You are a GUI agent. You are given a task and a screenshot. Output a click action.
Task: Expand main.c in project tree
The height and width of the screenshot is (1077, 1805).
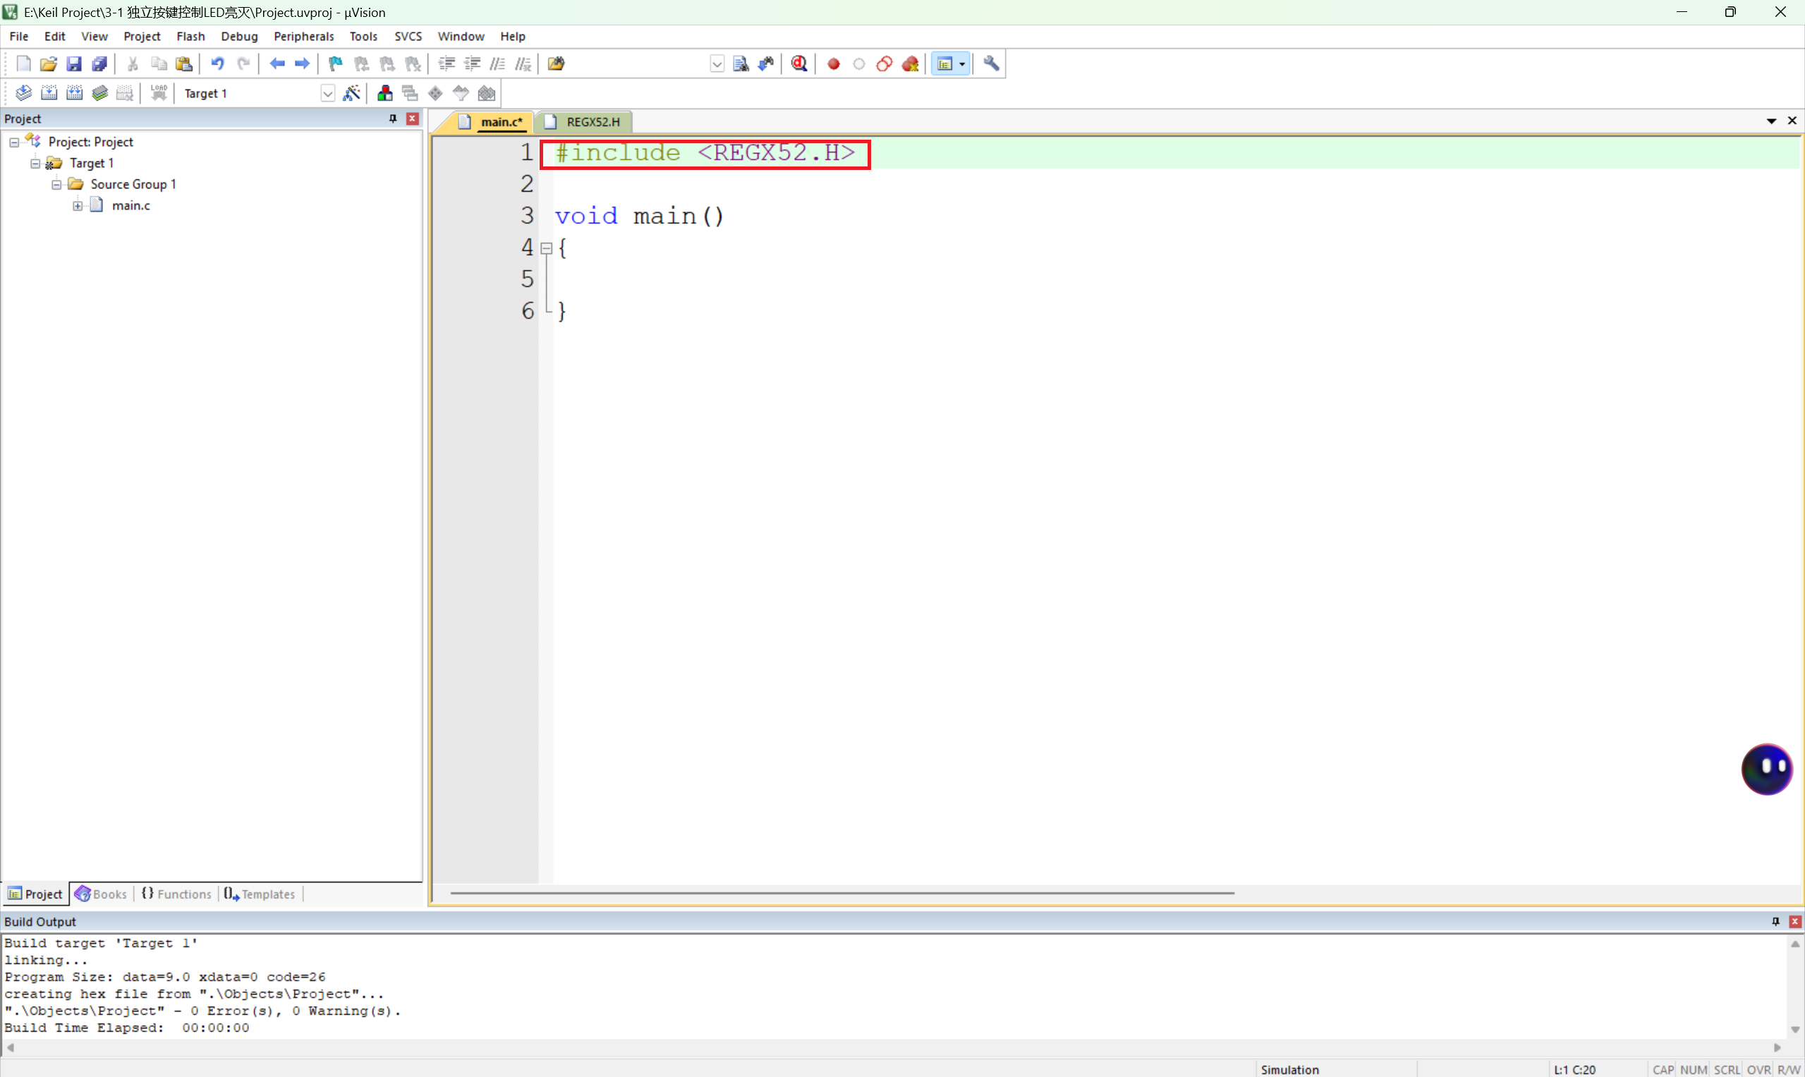click(77, 206)
